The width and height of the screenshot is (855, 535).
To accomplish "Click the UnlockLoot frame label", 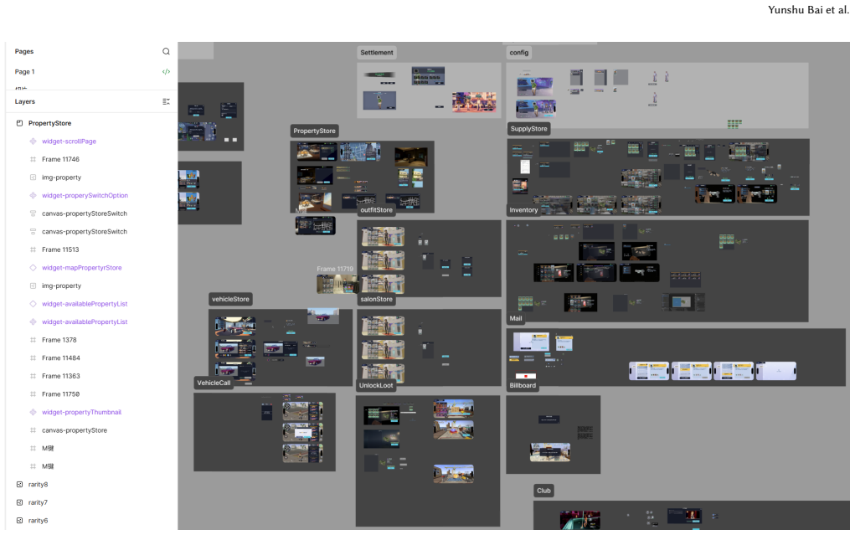I will click(x=376, y=386).
